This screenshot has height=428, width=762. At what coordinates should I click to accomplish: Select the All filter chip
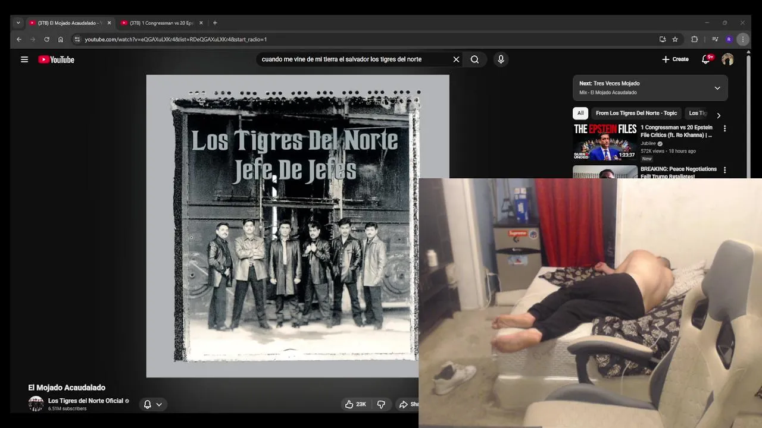point(580,113)
